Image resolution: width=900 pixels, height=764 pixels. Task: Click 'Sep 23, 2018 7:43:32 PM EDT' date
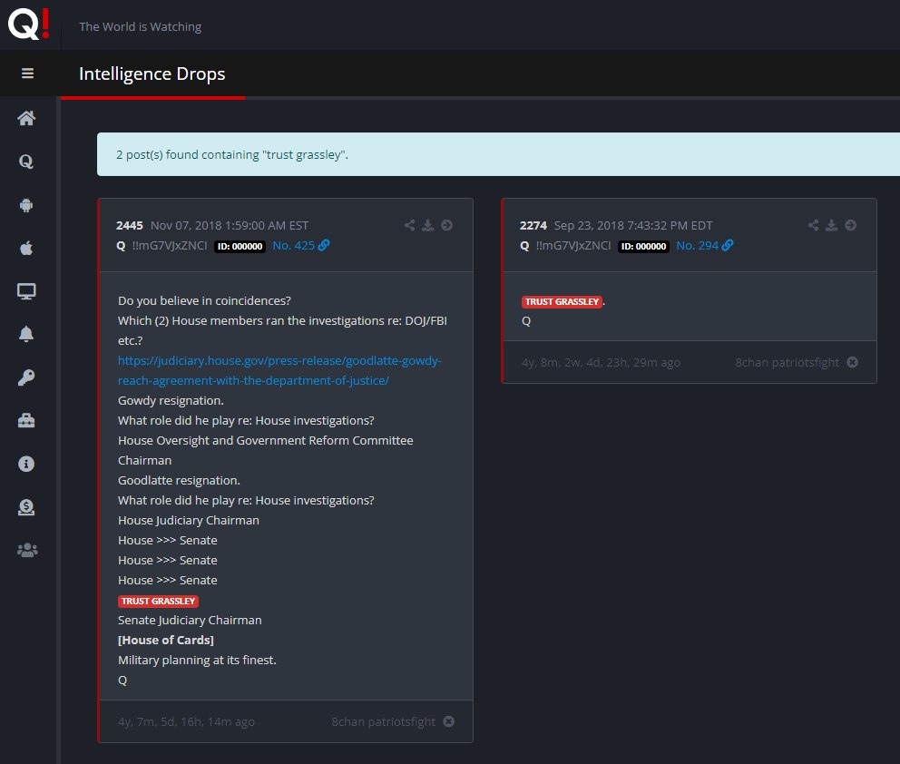pyautogui.click(x=633, y=226)
